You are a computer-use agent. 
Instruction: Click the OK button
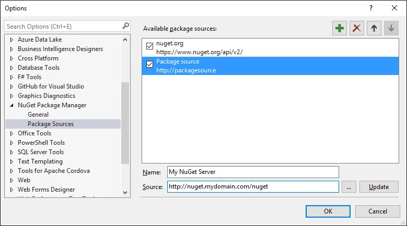point(328,211)
